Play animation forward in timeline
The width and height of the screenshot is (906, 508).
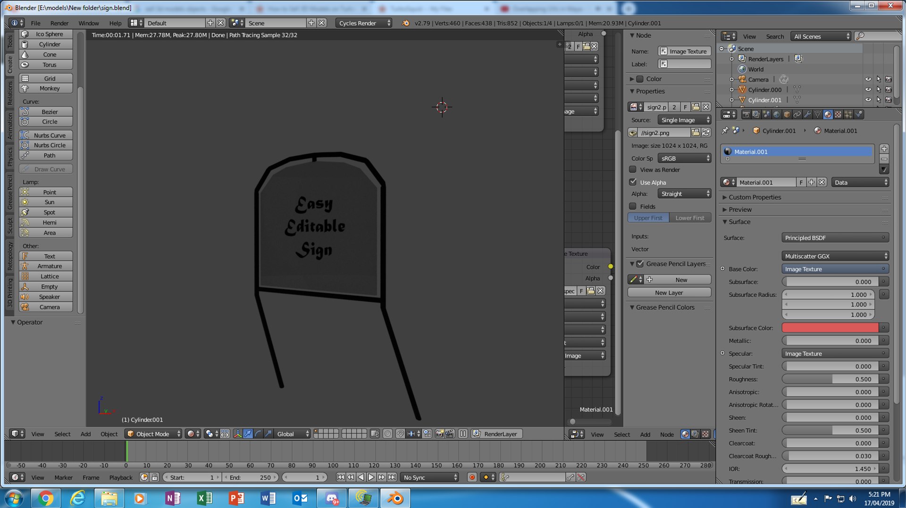[371, 477]
